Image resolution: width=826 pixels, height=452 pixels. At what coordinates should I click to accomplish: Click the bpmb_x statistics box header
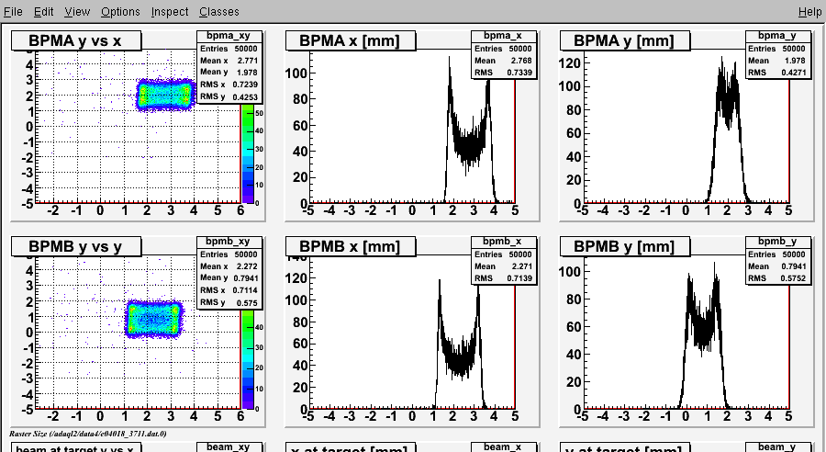503,242
